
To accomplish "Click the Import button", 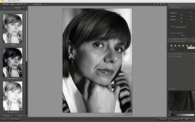I will coord(20,116).
